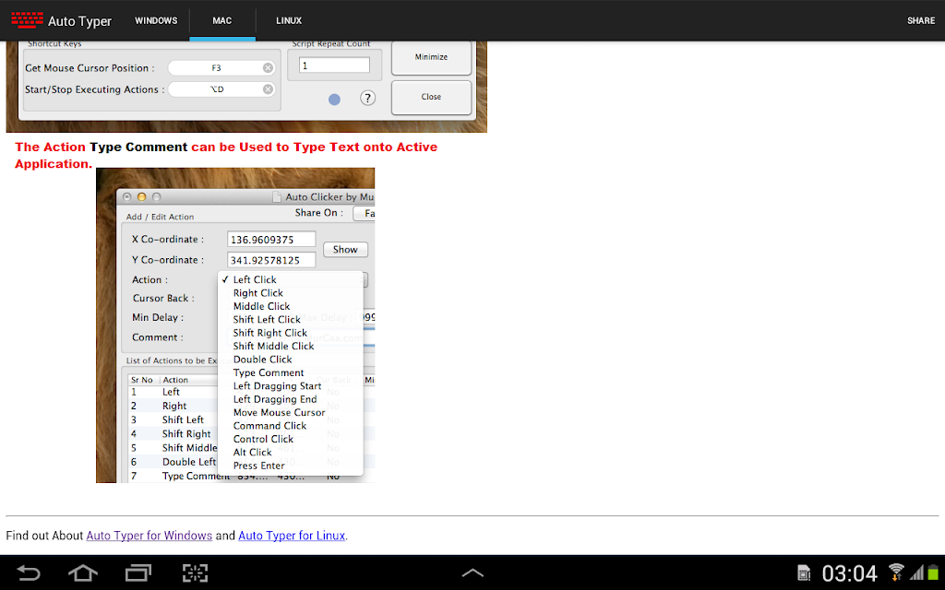The height and width of the screenshot is (590, 945).
Task: Click the blue round indicator beside help
Action: pyautogui.click(x=334, y=100)
